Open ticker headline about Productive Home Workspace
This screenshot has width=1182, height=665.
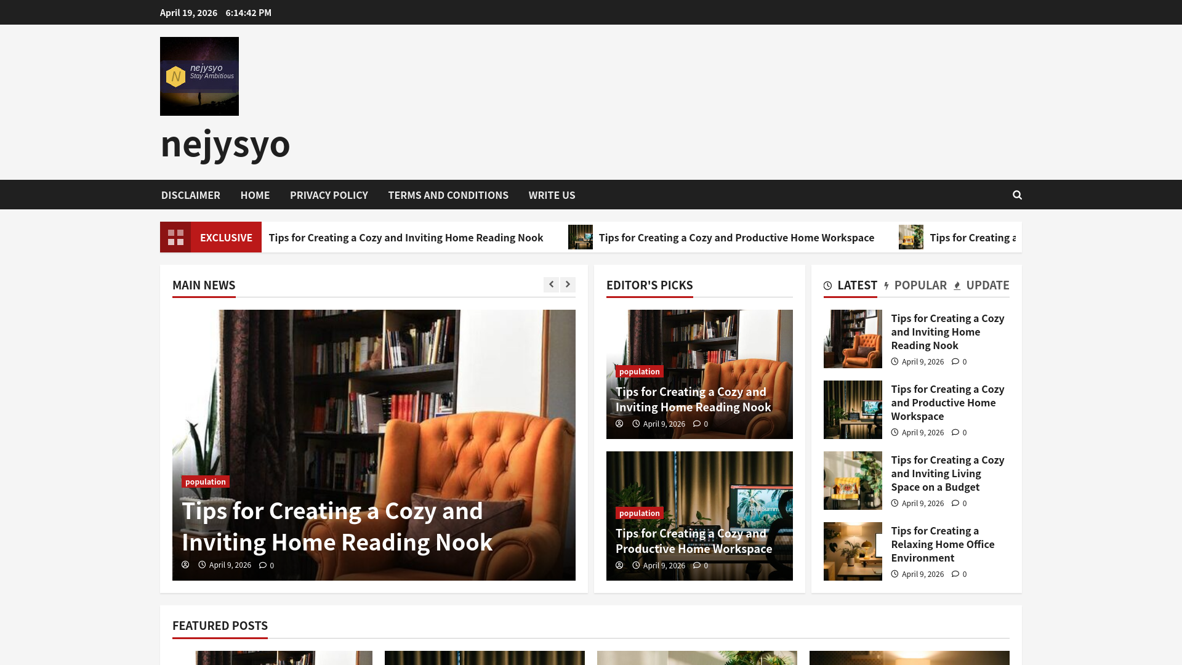[x=736, y=238]
